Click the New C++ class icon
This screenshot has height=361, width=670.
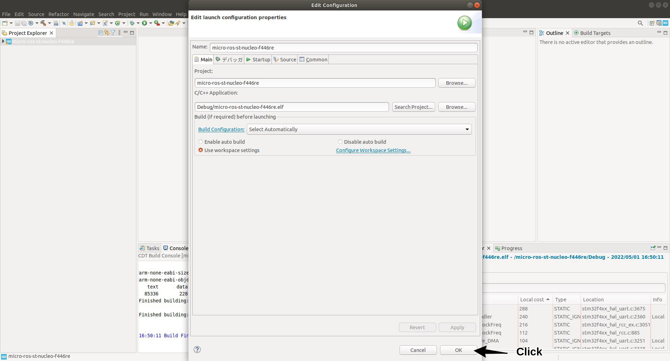[118, 23]
